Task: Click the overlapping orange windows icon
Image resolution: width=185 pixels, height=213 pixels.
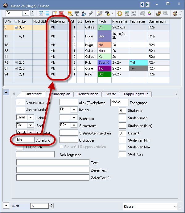Action: coord(158,13)
